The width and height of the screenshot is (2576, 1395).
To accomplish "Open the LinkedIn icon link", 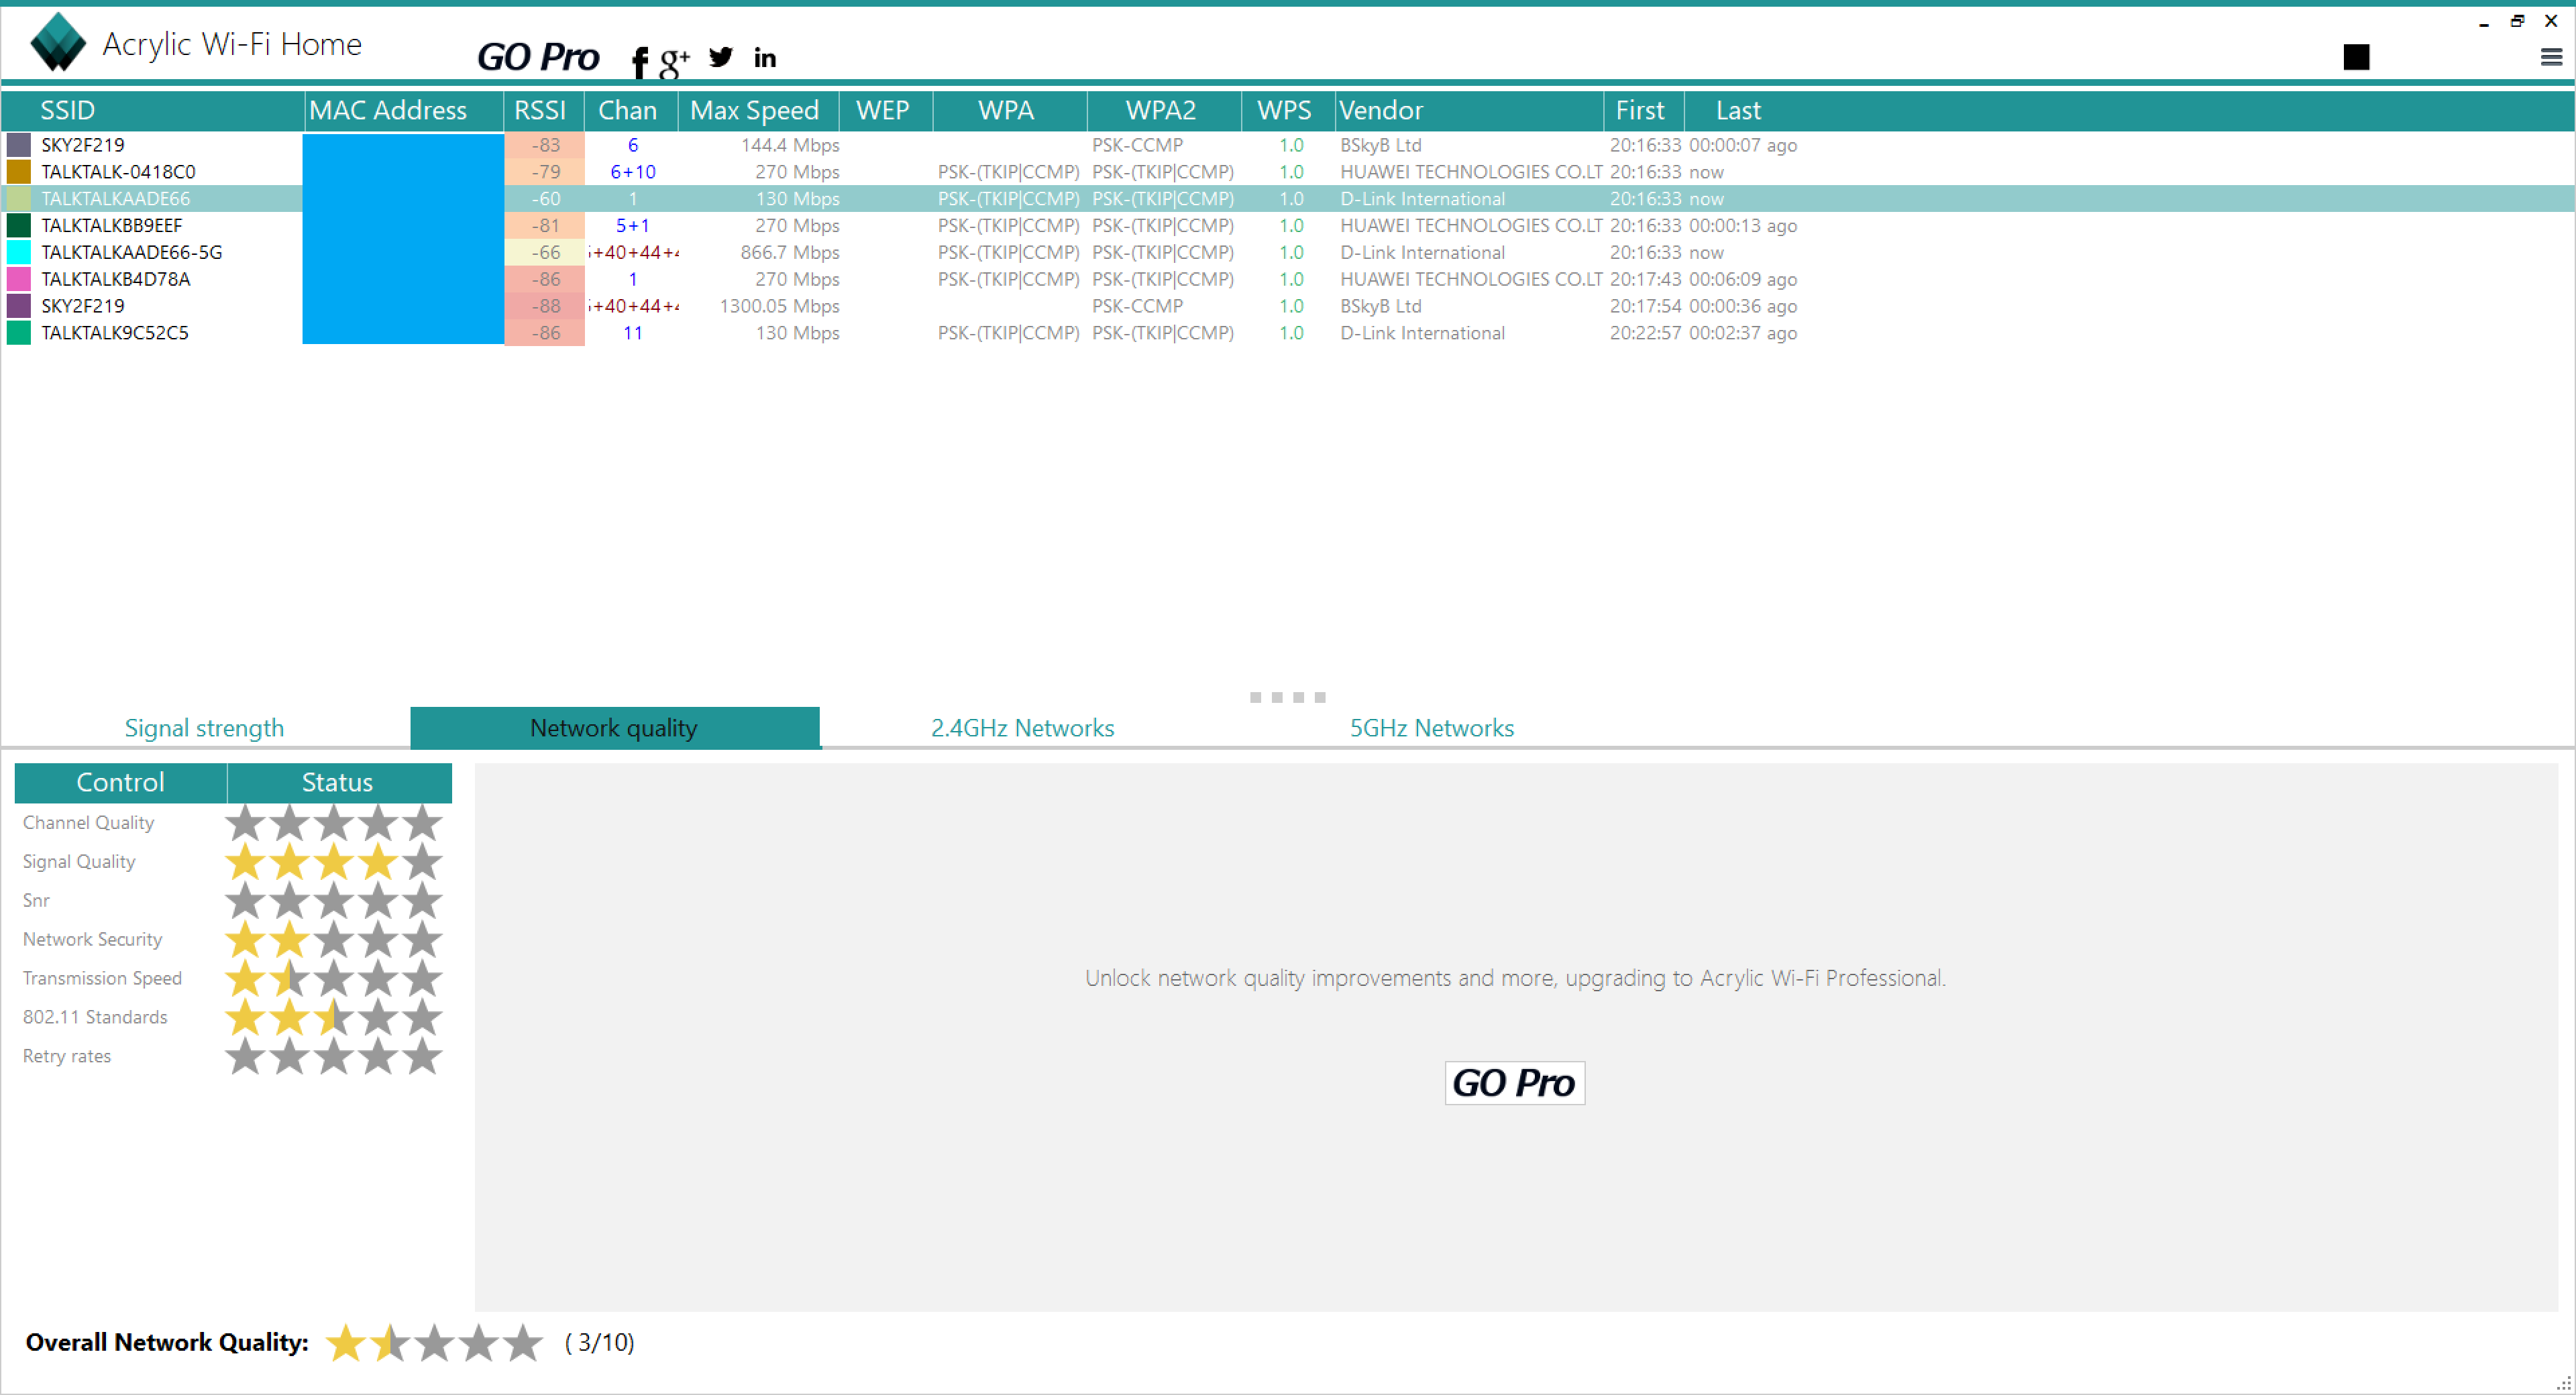I will pos(765,58).
